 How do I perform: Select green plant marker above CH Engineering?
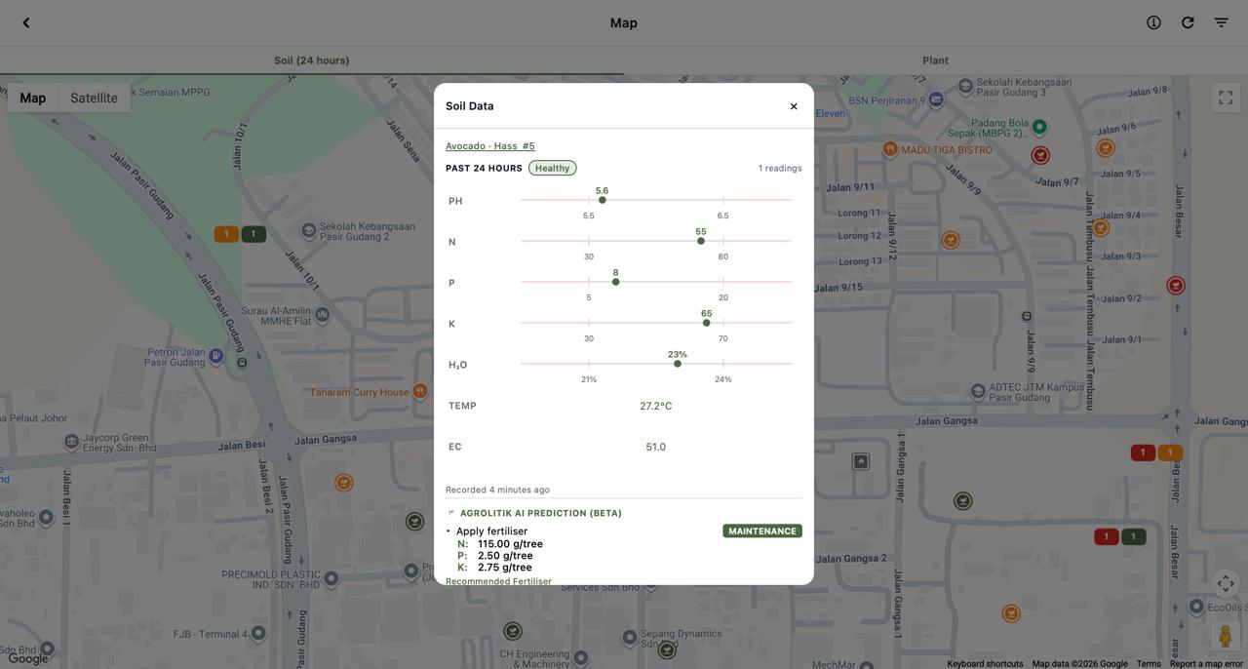pos(512,631)
